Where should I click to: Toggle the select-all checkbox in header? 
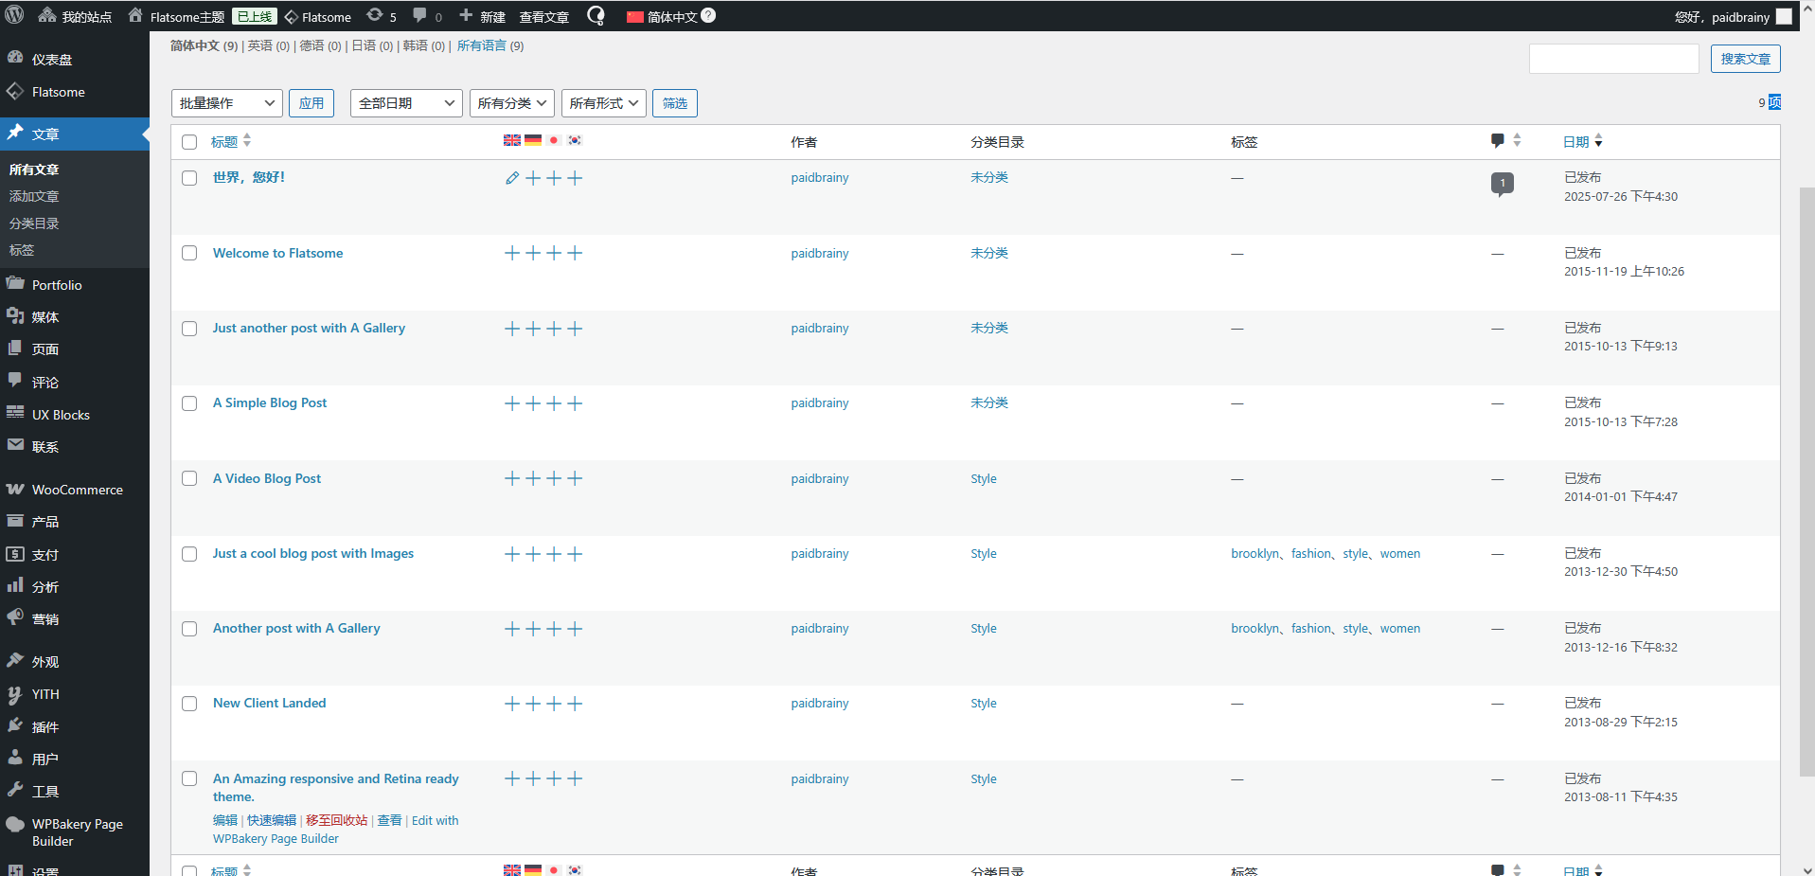pyautogui.click(x=189, y=142)
